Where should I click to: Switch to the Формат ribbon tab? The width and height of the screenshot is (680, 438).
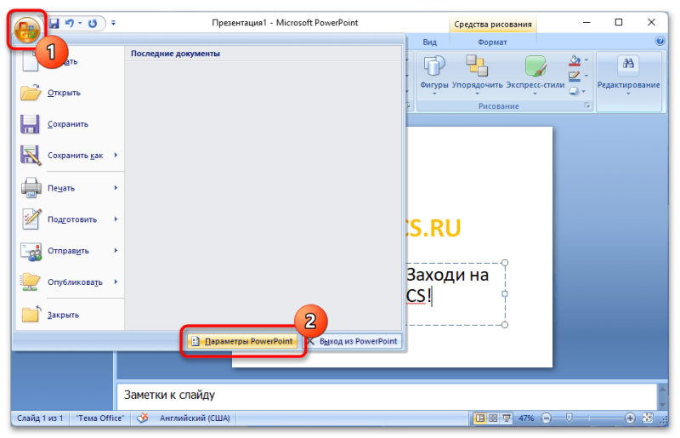[492, 43]
